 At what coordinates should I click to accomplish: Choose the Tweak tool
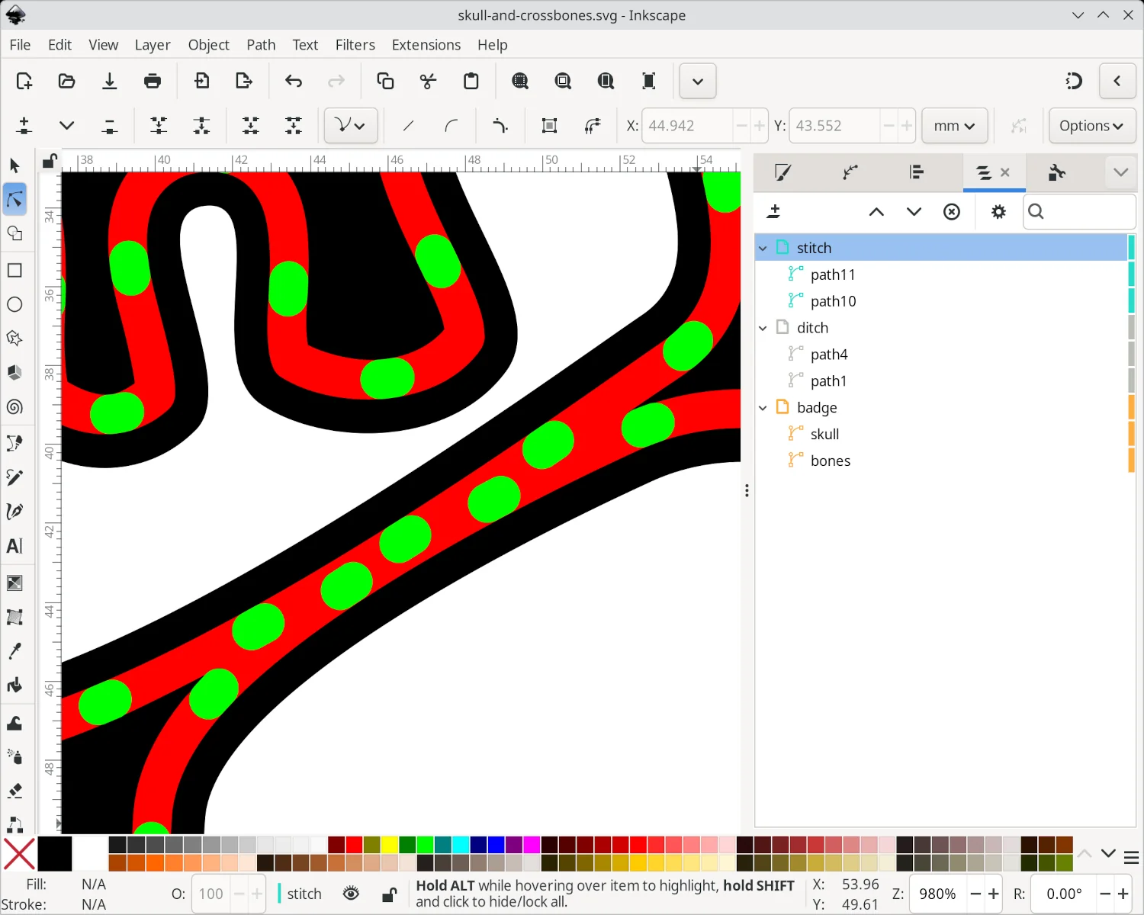coord(14,723)
